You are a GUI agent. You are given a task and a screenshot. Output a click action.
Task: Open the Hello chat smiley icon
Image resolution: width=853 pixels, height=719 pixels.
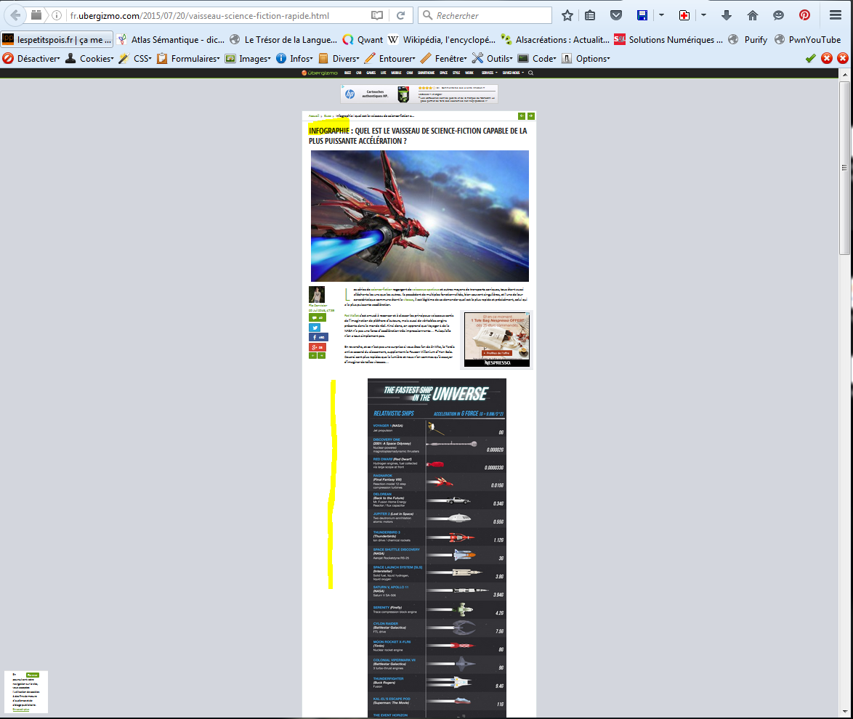778,15
